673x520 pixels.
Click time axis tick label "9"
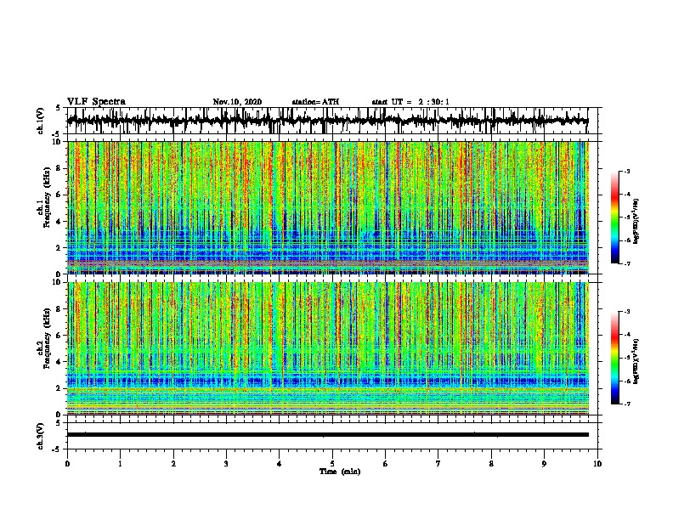tap(544, 464)
